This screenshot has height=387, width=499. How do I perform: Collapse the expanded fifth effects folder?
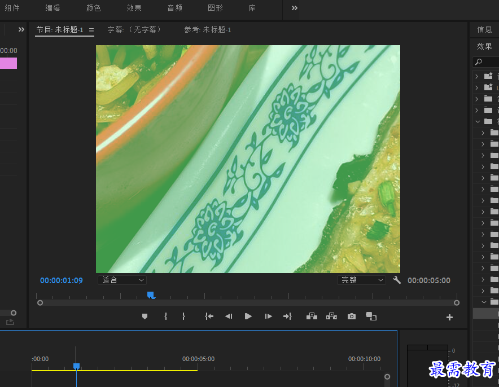(x=478, y=121)
